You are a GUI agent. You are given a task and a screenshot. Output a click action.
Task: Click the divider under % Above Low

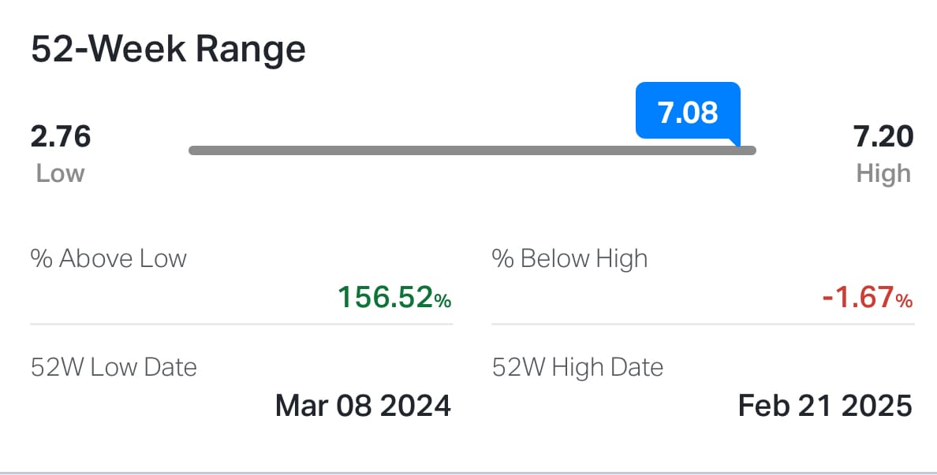[241, 324]
